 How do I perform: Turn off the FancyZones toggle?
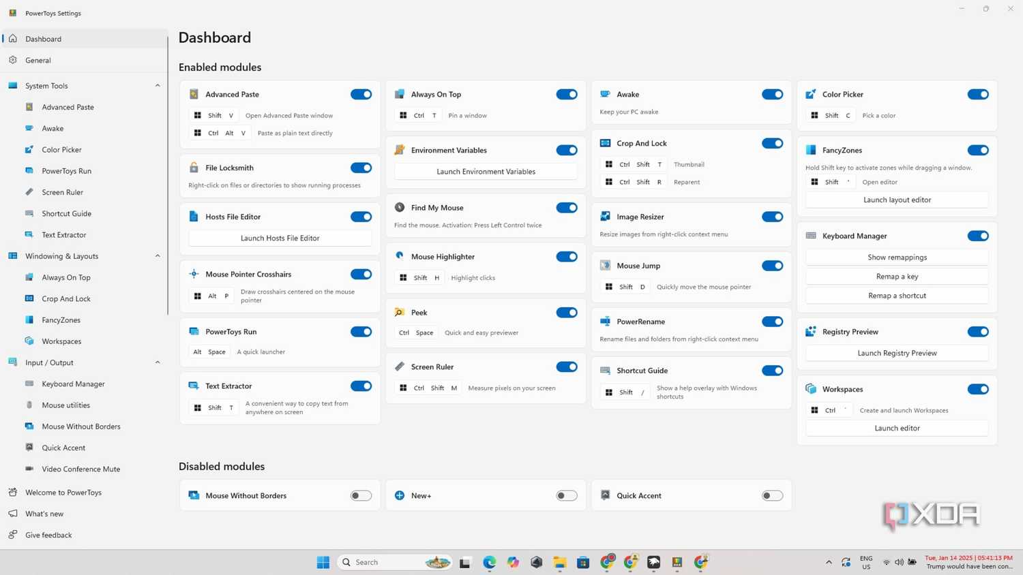(978, 150)
